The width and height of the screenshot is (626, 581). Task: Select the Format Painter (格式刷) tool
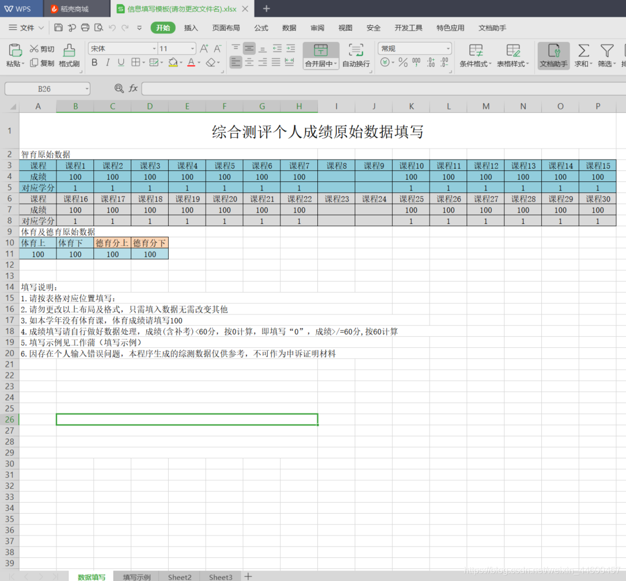(x=69, y=55)
